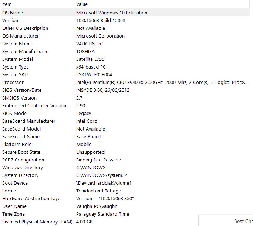253x226 pixels.
Task: Select the Windows Directory row label
Action: [23, 168]
